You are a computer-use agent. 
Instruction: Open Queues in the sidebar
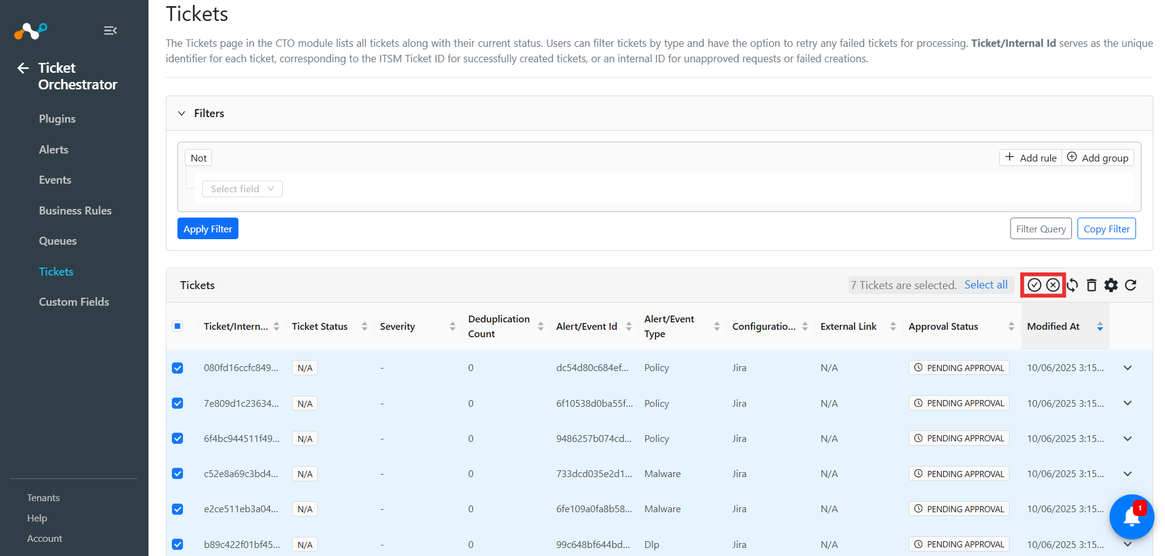(58, 241)
